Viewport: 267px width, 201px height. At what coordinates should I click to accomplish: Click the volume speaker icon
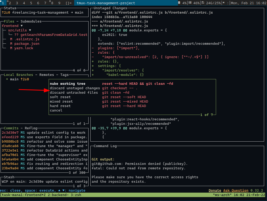(224, 3)
